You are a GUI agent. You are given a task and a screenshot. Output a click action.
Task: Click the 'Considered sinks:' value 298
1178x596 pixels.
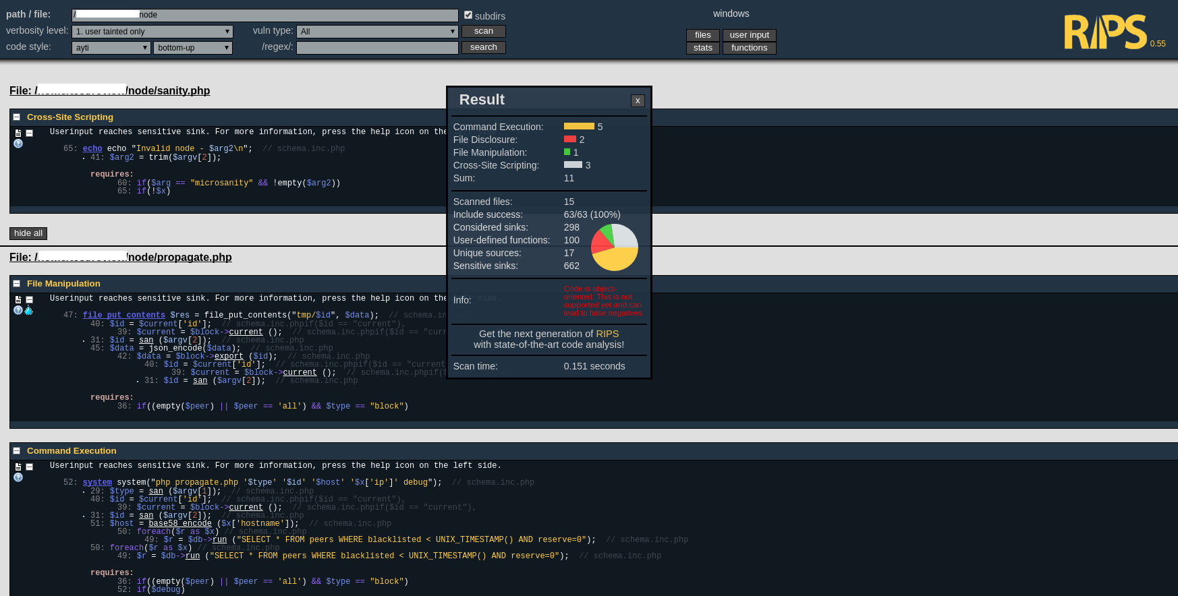(571, 227)
